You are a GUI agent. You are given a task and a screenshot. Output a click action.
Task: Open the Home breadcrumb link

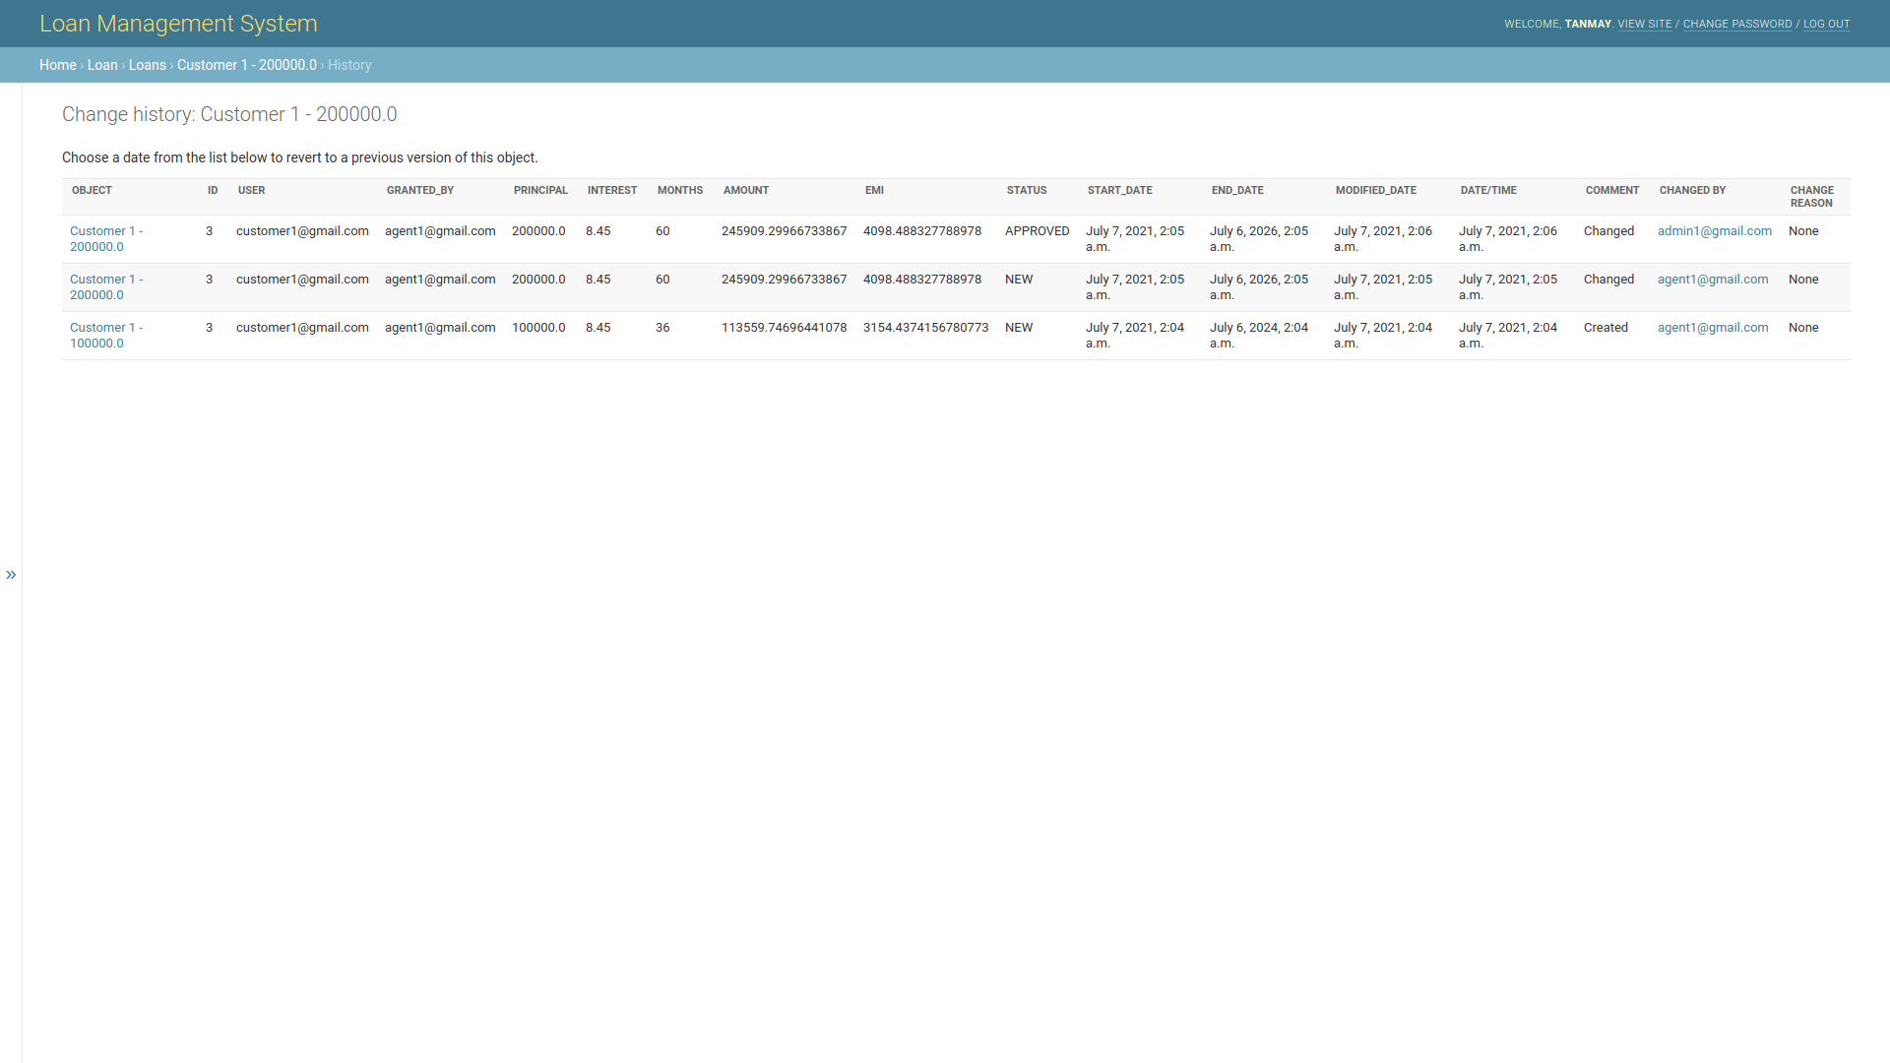point(57,65)
